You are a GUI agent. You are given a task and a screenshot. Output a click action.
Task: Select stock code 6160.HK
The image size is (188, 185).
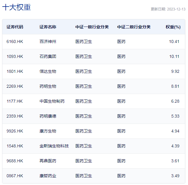[15, 41]
